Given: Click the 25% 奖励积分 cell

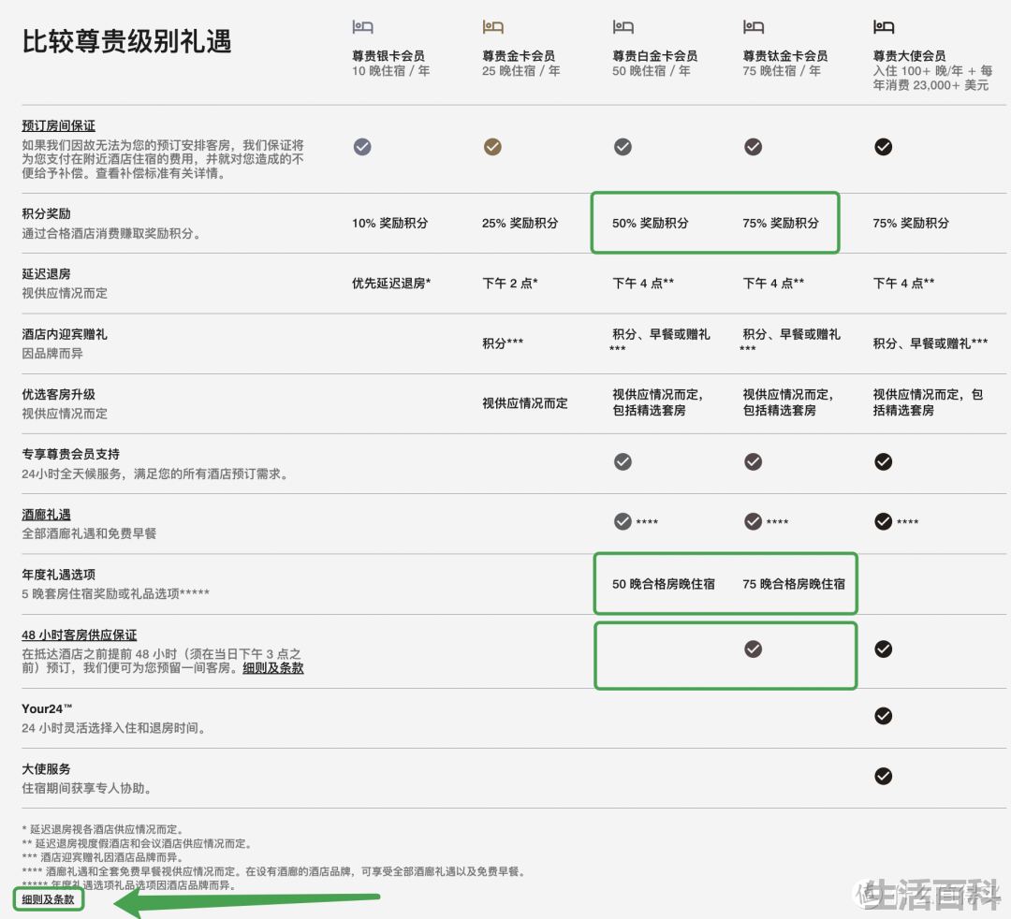Looking at the screenshot, I should (x=520, y=223).
